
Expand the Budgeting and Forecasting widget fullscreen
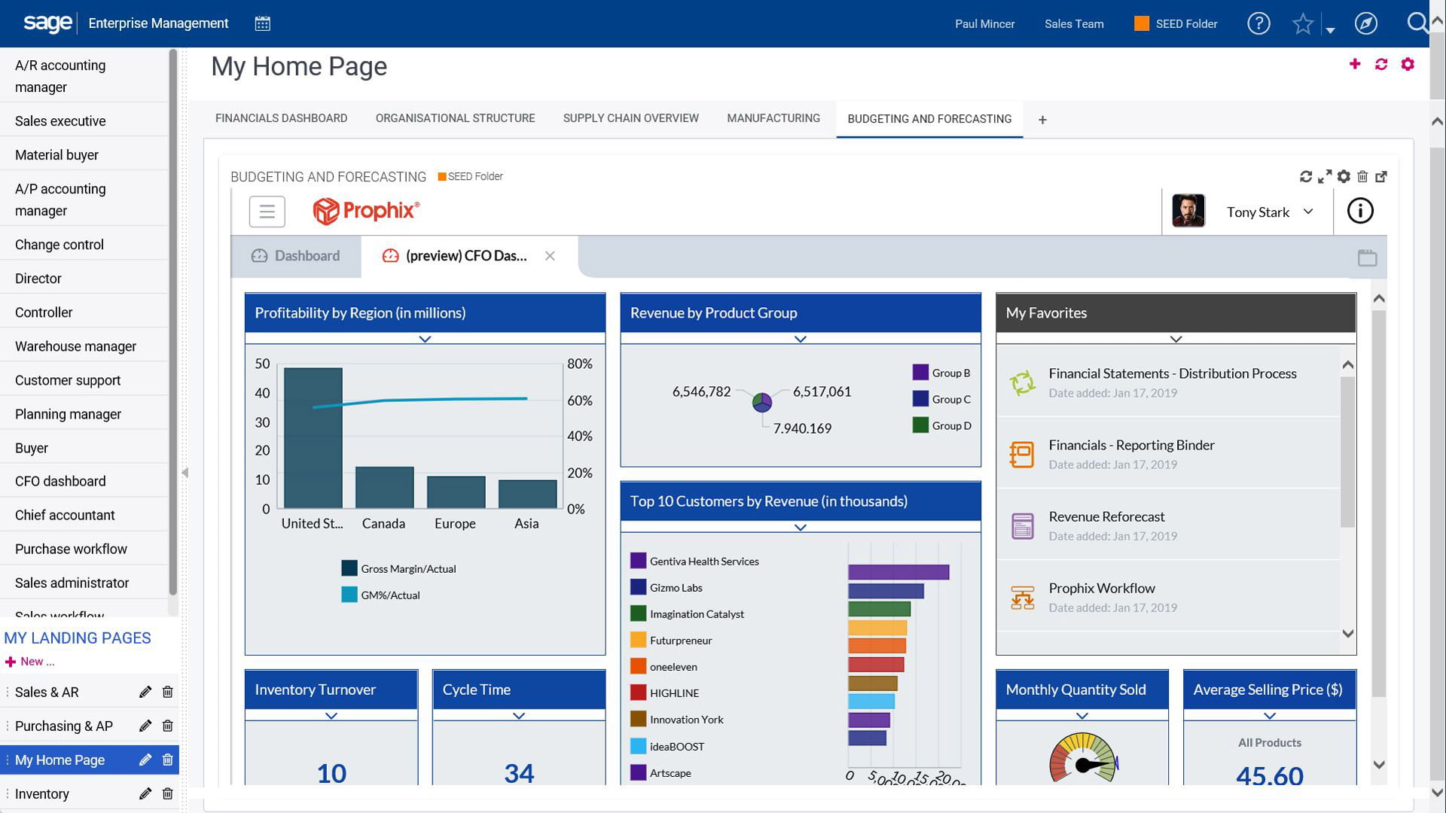tap(1325, 176)
